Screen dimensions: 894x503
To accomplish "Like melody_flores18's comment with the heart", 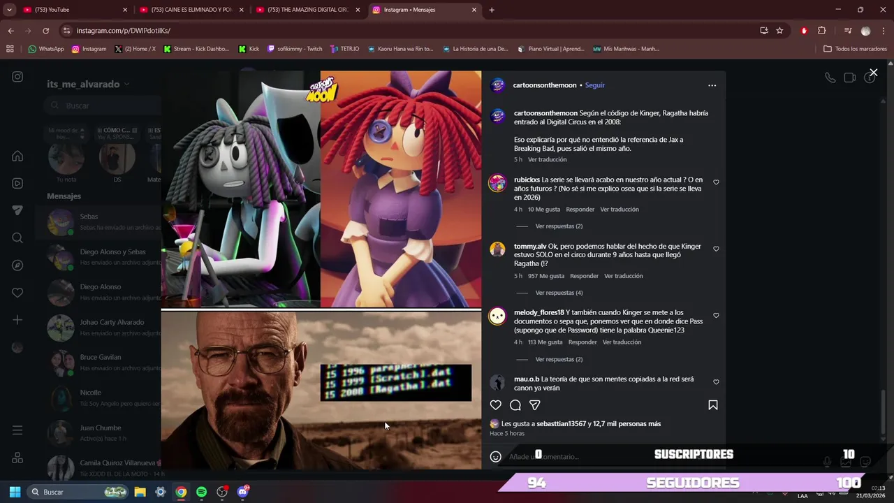I will [x=716, y=316].
